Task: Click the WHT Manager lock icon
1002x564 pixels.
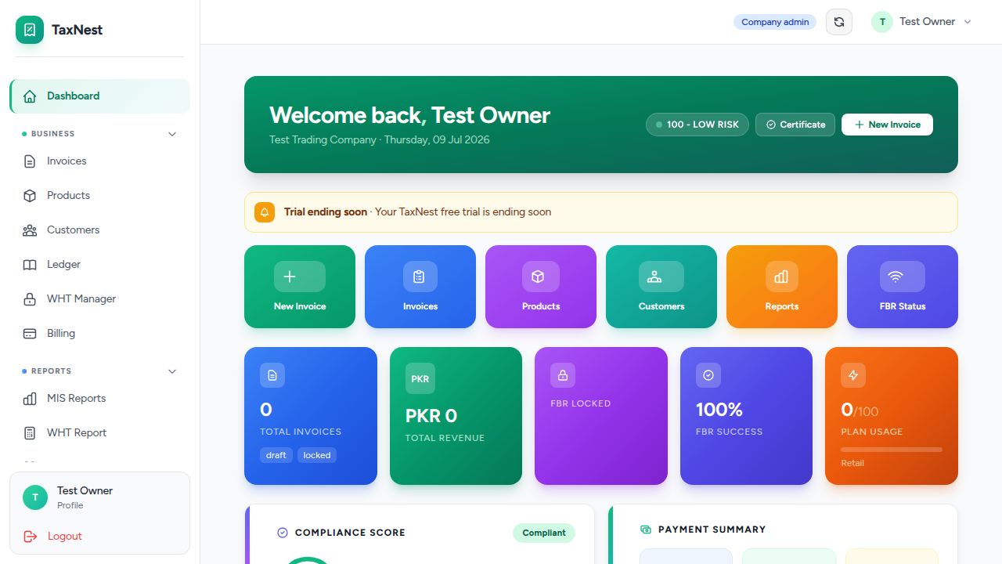Action: point(30,299)
